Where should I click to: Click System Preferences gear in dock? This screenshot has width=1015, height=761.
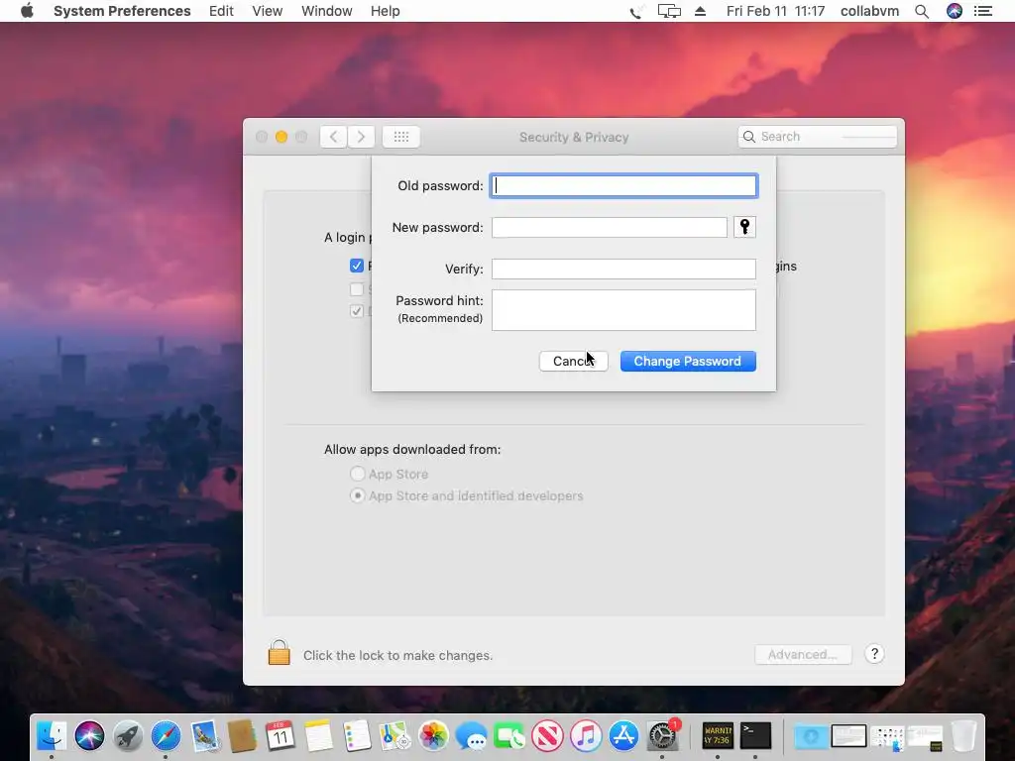[662, 736]
